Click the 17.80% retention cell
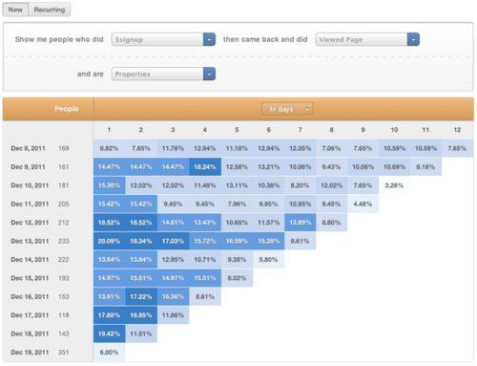The width and height of the screenshot is (477, 366). tap(110, 315)
